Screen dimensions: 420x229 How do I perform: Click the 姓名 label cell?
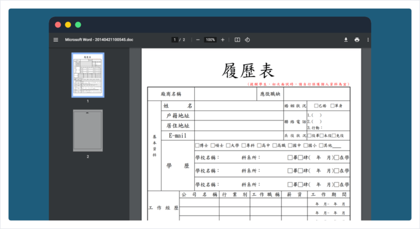[178, 106]
